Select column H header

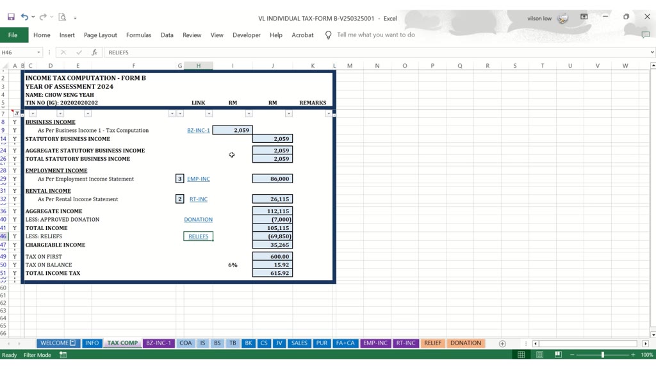pyautogui.click(x=199, y=66)
